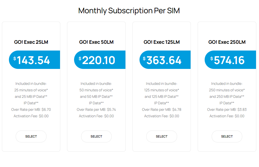Click the Monthly Subscription Per SIM heading
Viewport: 259px width, 167px height.
(129, 11)
